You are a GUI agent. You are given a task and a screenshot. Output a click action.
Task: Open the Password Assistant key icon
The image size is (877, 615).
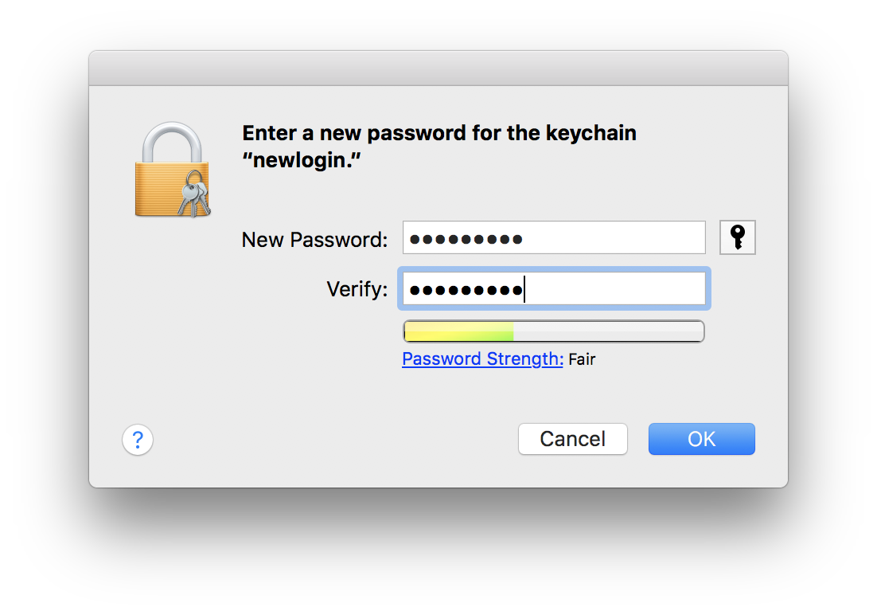click(x=737, y=237)
